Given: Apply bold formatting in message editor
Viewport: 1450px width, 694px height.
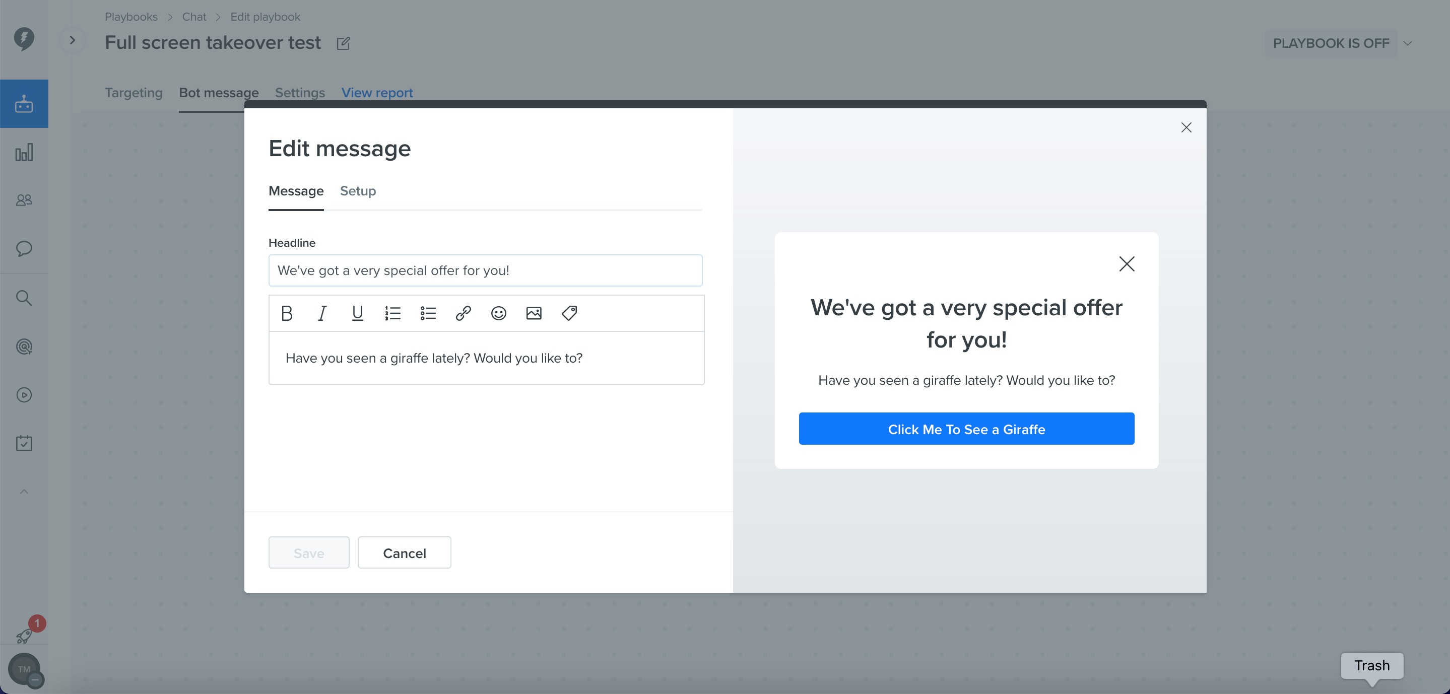Looking at the screenshot, I should click(287, 313).
